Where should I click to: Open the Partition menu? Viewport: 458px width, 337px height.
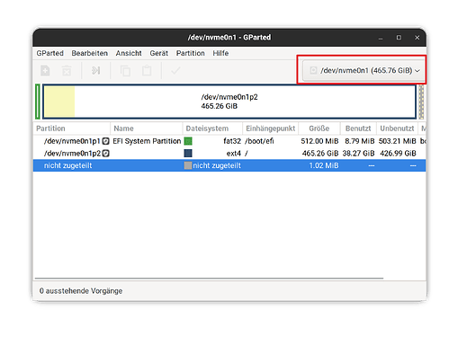point(191,53)
